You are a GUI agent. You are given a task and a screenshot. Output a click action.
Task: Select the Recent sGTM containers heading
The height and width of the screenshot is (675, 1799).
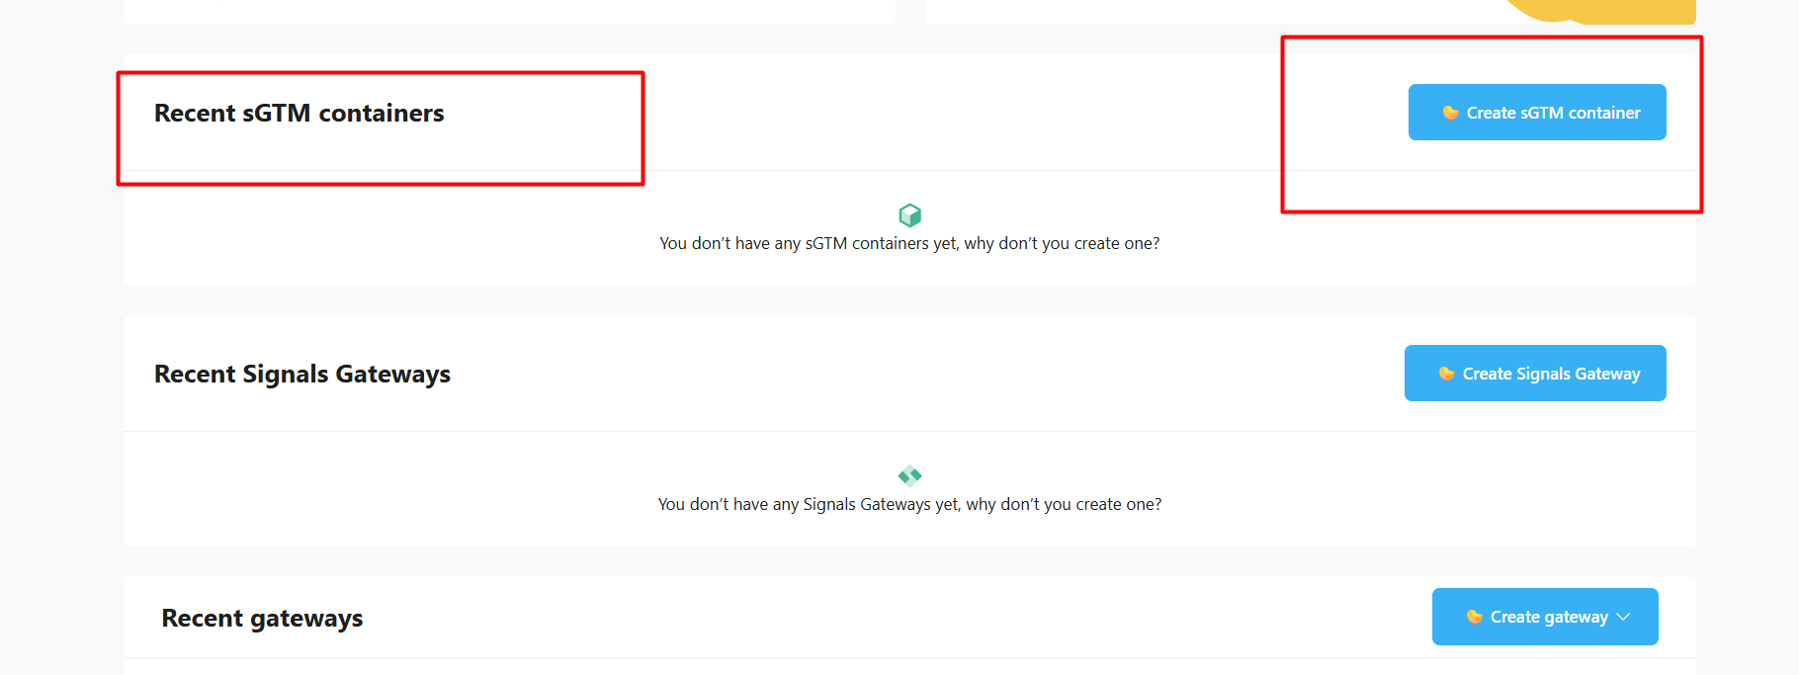[299, 114]
